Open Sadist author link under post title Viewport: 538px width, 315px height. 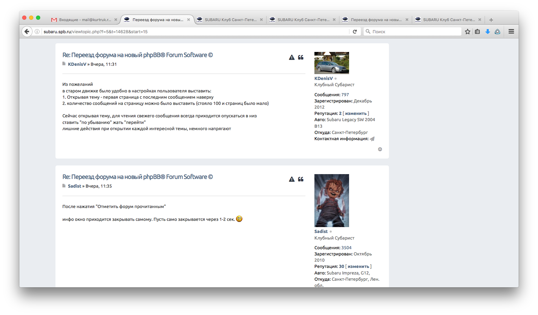(x=75, y=186)
